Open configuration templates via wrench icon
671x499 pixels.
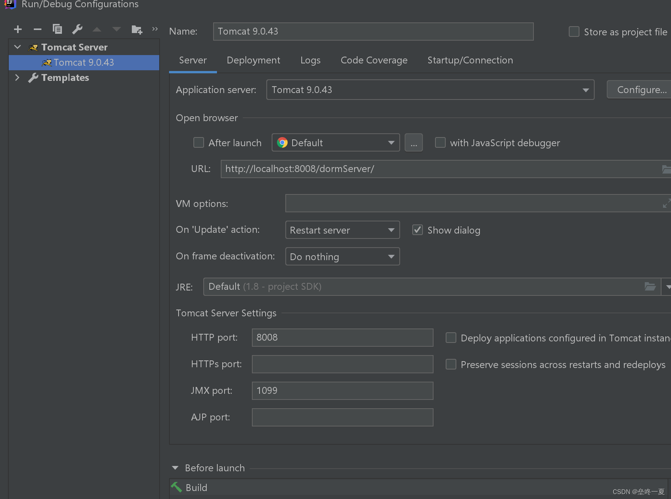pyautogui.click(x=78, y=29)
